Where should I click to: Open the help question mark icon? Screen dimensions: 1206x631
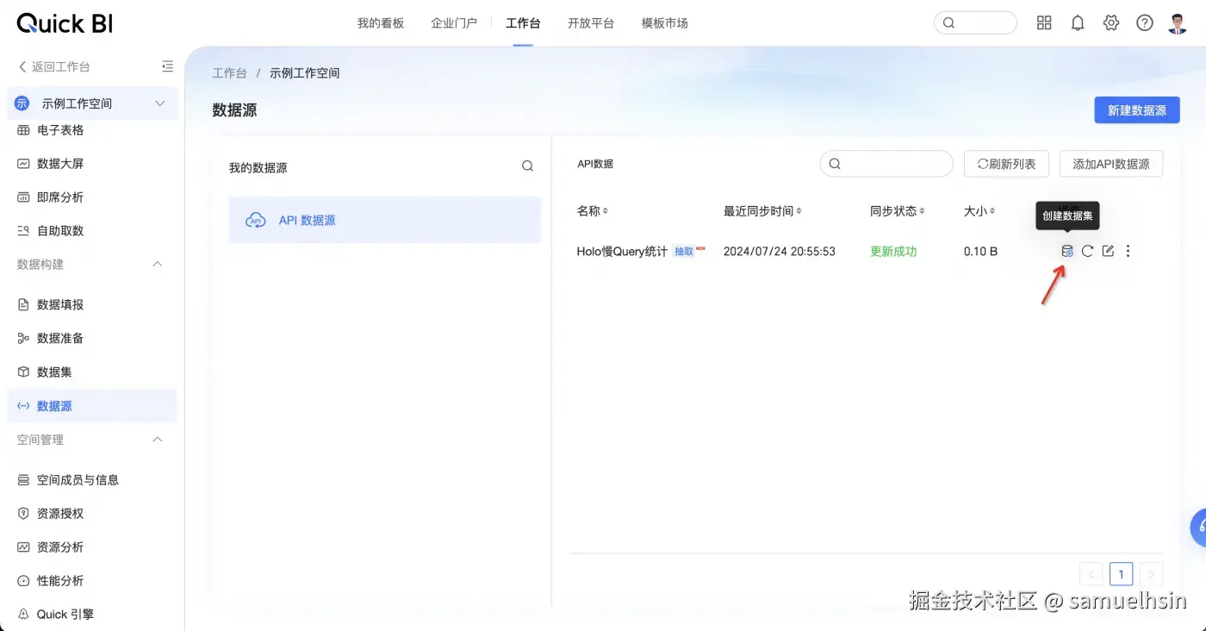1145,23
